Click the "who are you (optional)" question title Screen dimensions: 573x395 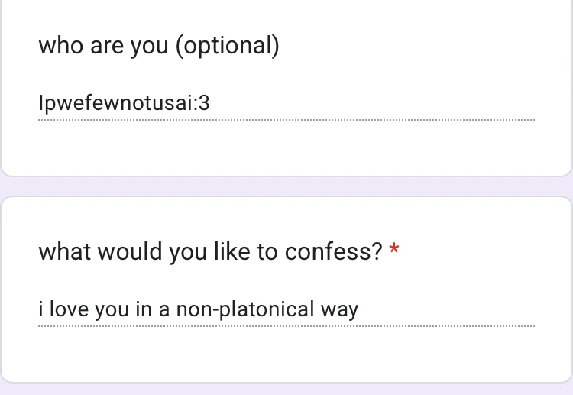159,46
